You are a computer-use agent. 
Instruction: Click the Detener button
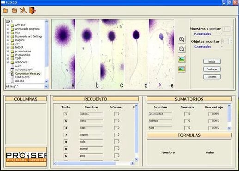point(212,77)
